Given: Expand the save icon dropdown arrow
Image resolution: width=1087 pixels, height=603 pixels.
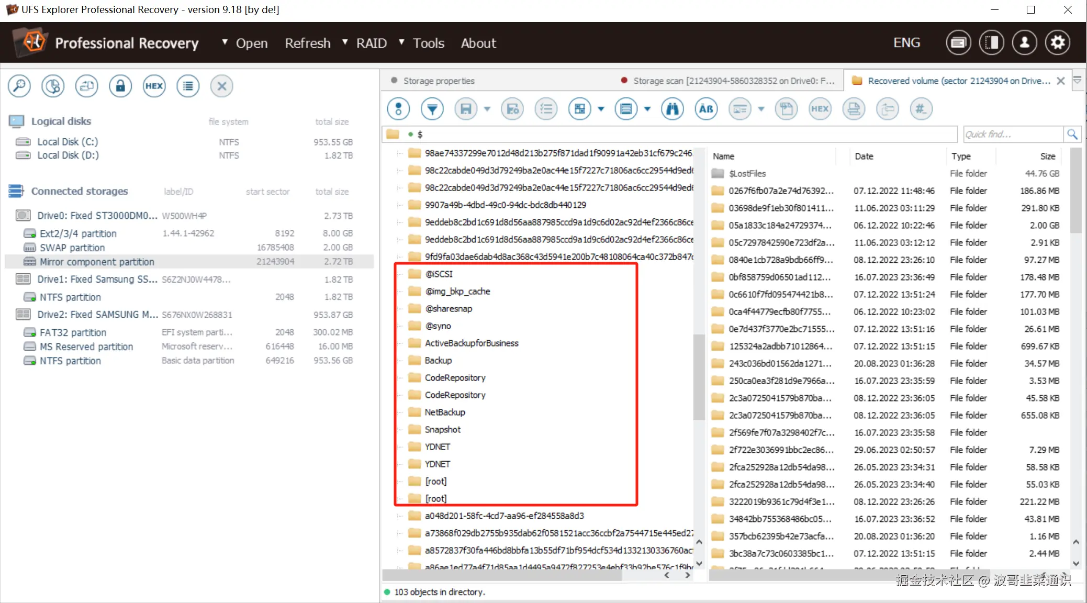Looking at the screenshot, I should 487,109.
